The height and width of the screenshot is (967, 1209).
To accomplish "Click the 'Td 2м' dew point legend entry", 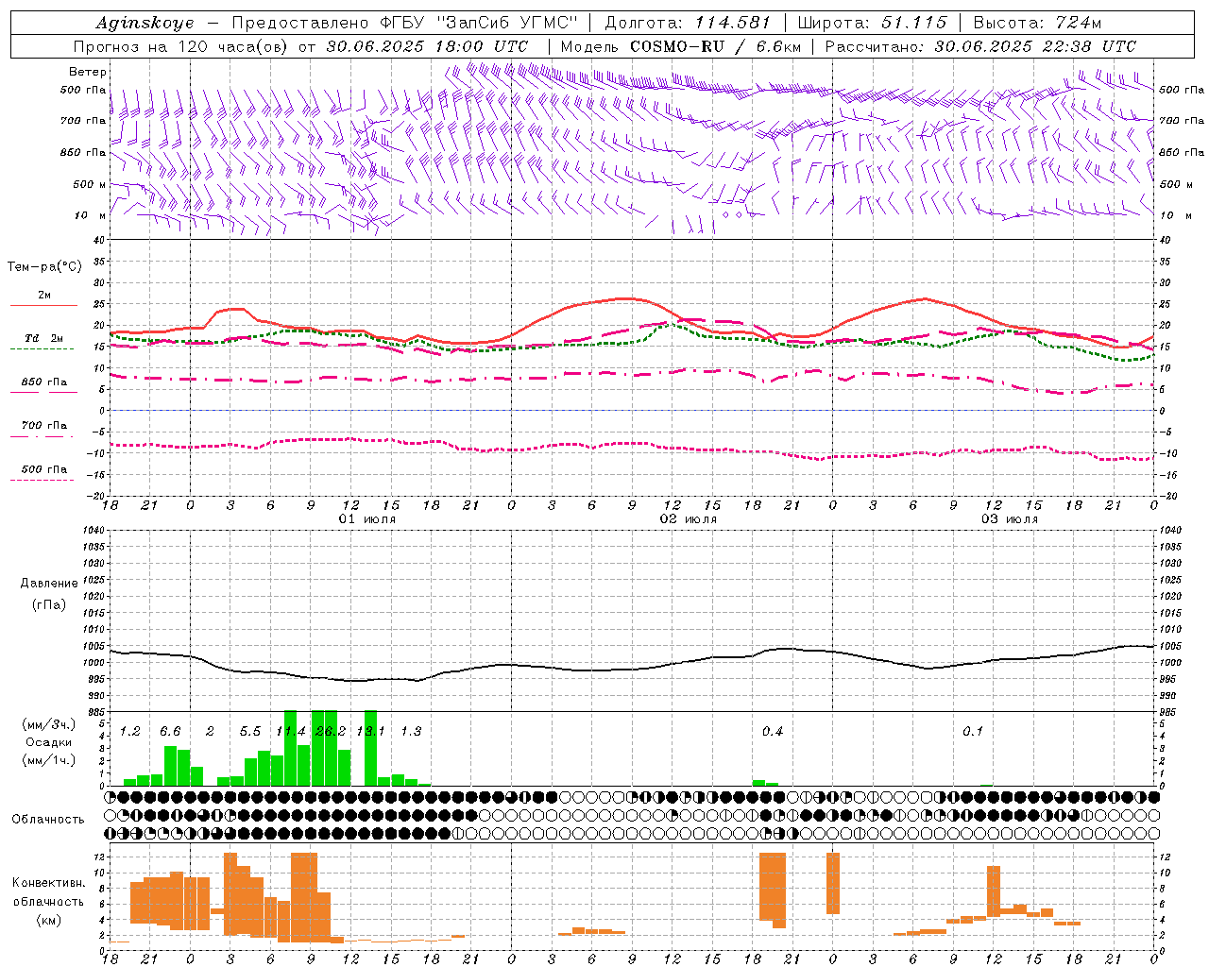I will [x=44, y=338].
